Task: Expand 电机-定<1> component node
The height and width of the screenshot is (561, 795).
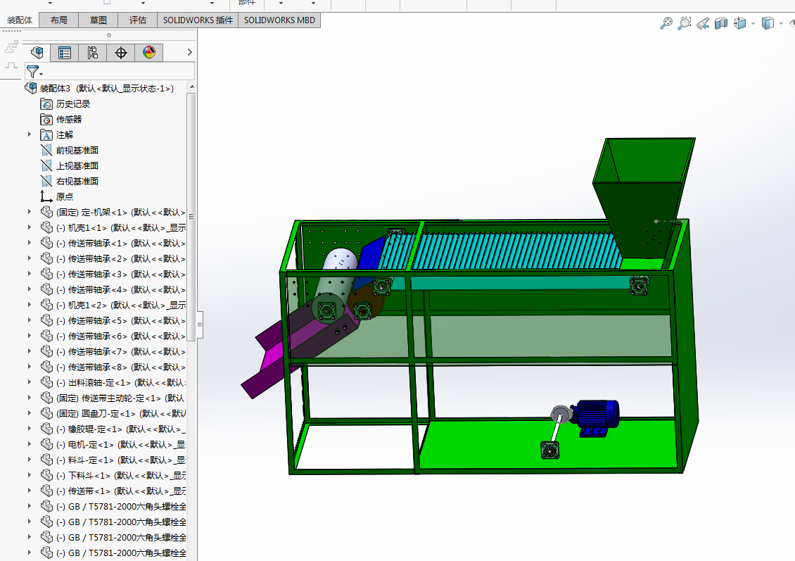Action: coord(30,444)
